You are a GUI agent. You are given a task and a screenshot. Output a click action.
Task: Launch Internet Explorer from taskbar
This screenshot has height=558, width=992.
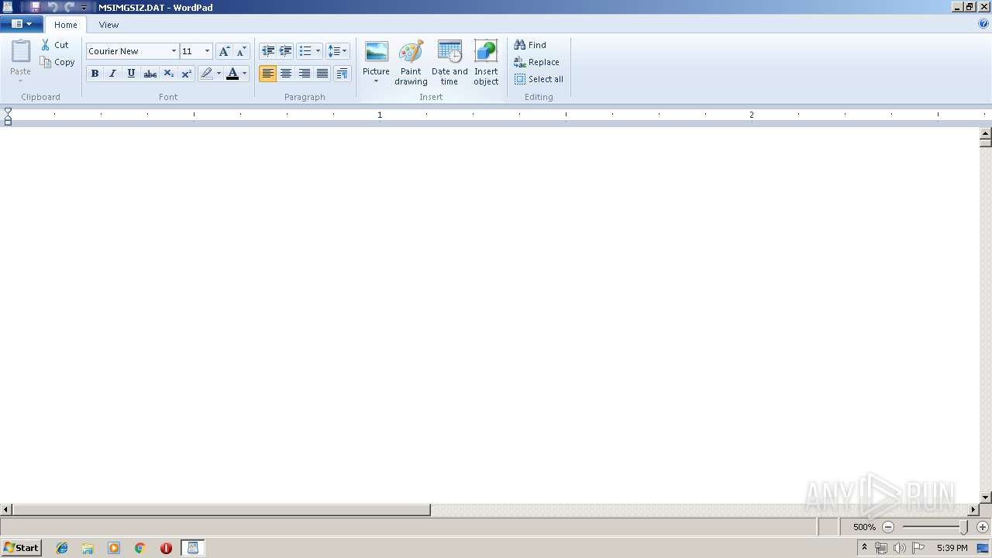[x=62, y=548]
